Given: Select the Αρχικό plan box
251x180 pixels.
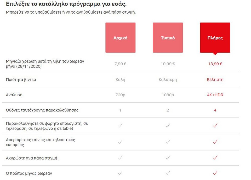Looking at the screenshot, I should click(120, 37).
